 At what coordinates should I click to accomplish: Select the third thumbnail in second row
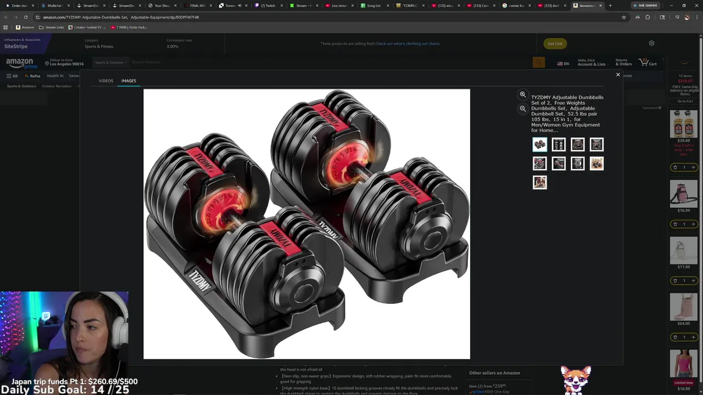click(x=578, y=163)
